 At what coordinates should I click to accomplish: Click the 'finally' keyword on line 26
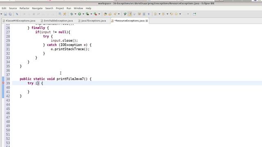pos(38,28)
